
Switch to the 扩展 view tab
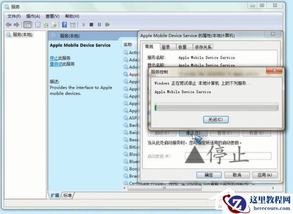(54, 195)
